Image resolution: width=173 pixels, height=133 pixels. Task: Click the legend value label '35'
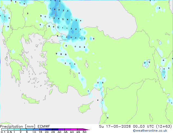tap(65, 132)
